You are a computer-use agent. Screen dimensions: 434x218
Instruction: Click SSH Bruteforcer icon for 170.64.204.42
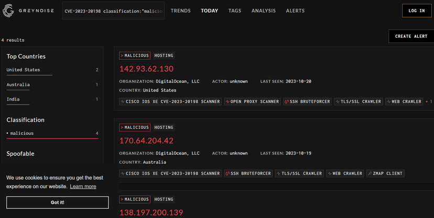[227, 174]
